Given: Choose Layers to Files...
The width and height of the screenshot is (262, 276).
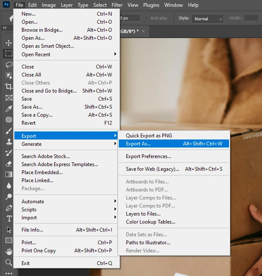Looking at the screenshot, I should click(174, 214).
